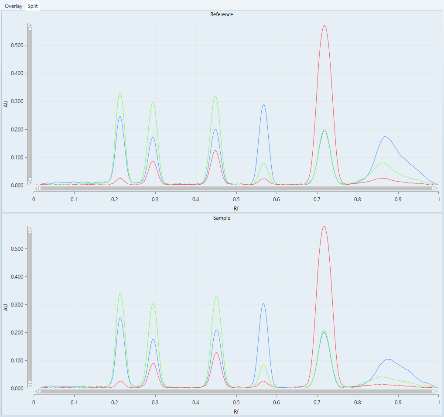Select the right handle of Reference horizontal range slider
Image resolution: width=444 pixels, height=417 pixels.
(433, 188)
